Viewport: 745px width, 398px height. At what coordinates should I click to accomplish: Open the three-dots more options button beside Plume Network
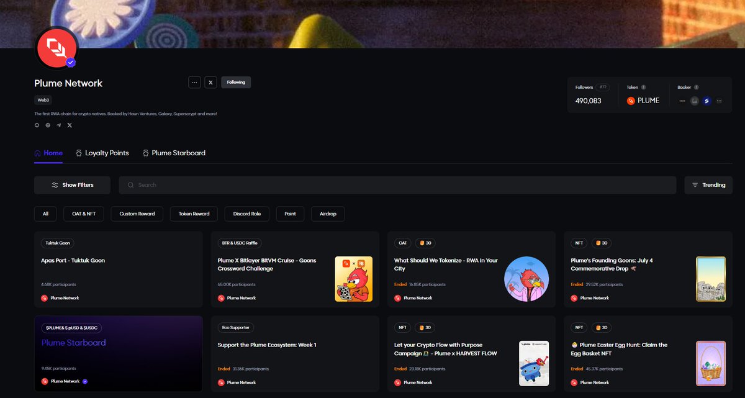(x=194, y=82)
